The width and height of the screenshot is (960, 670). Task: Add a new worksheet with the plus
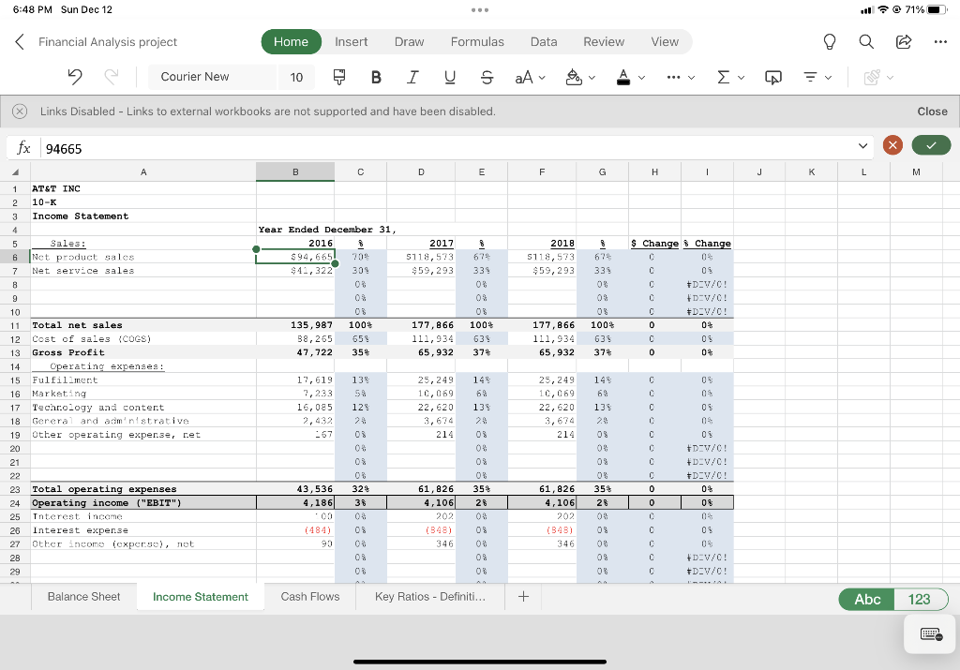click(523, 596)
